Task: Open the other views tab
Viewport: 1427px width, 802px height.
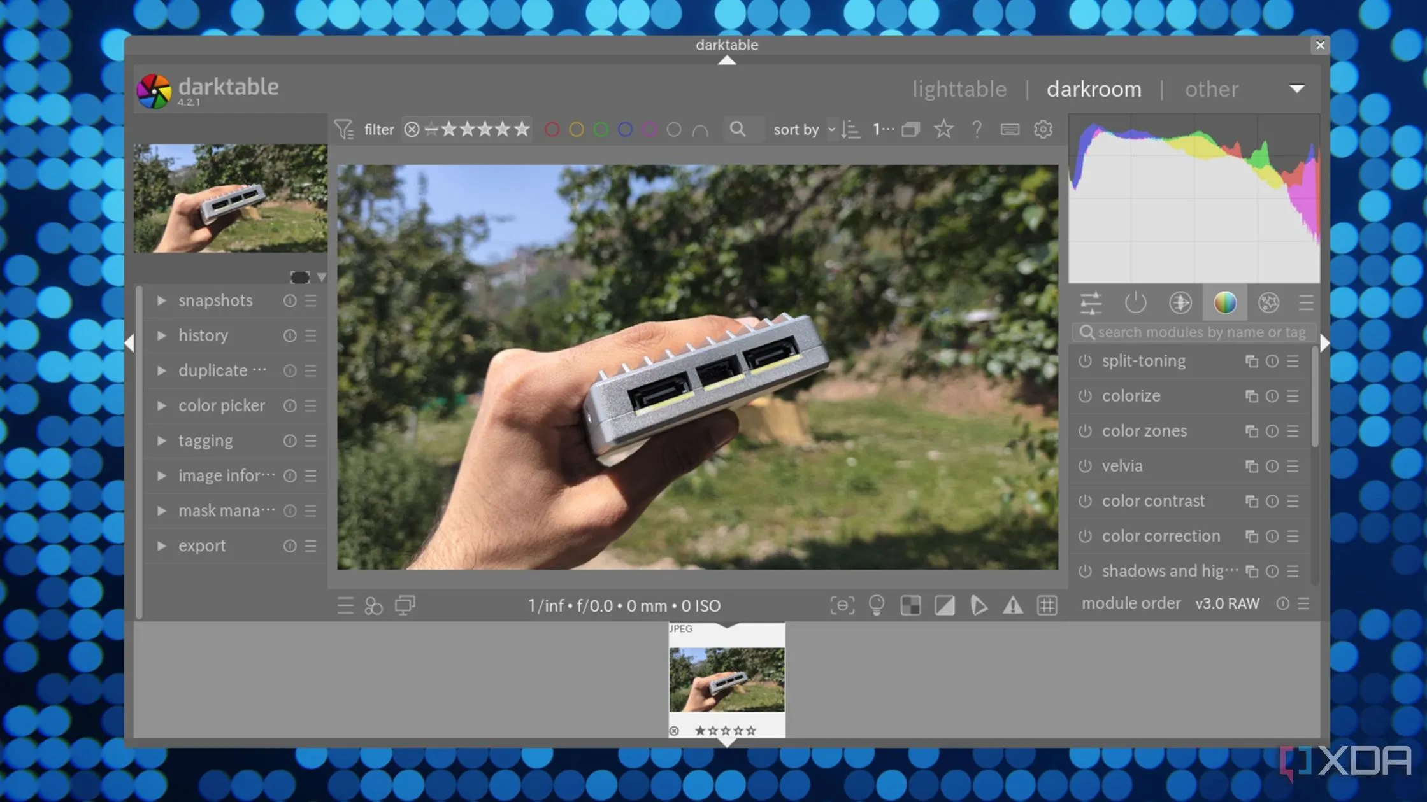Action: pyautogui.click(x=1211, y=89)
